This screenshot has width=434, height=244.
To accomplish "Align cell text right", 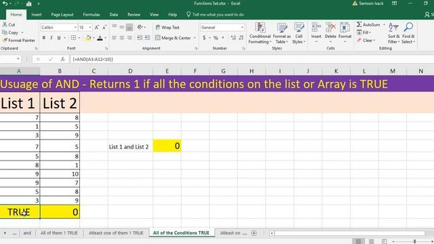I will (130, 38).
